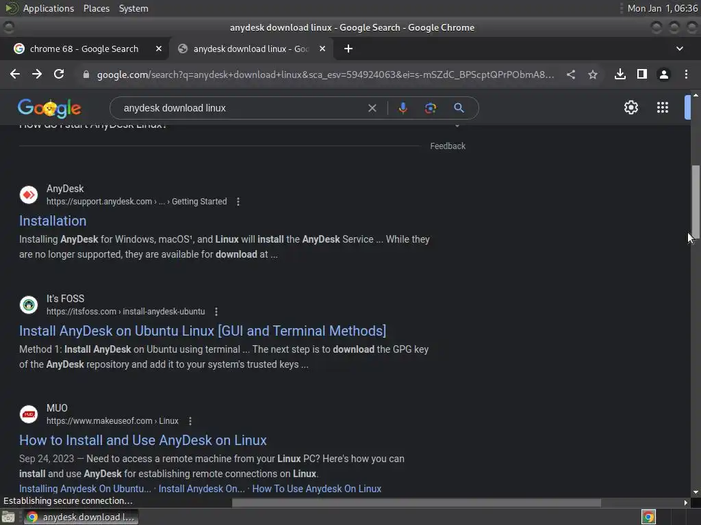701x525 pixels.
Task: Open the Installation search result link
Action: (53, 221)
